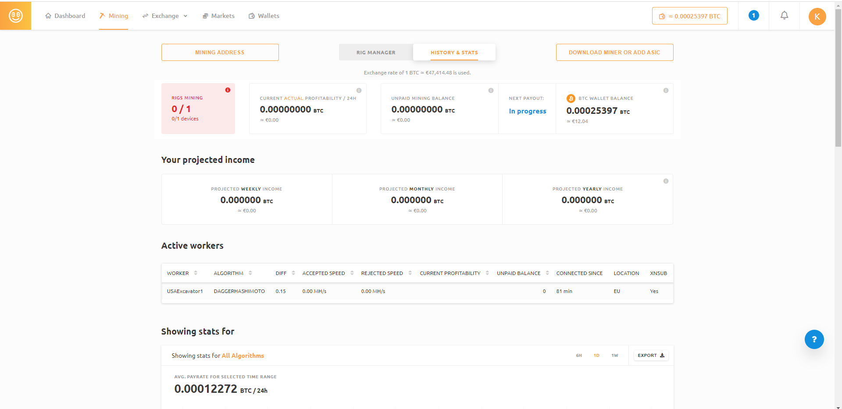The image size is (842, 409).
Task: Click the wallet icon in the BTC balance button
Action: click(x=662, y=16)
